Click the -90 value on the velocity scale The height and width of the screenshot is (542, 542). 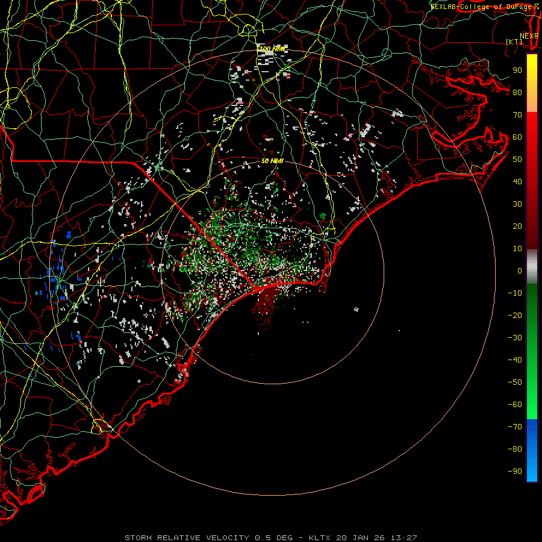515,472
